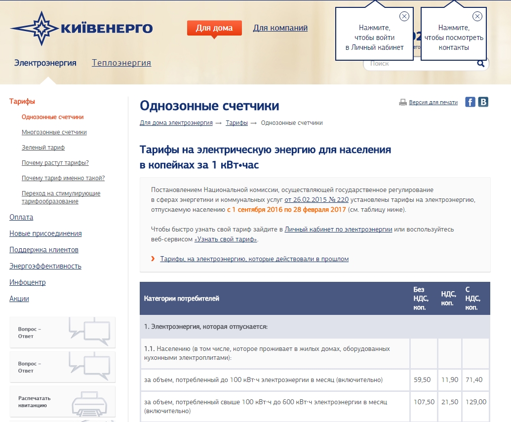
Task: Click the VKontakte share icon
Action: [x=483, y=102]
